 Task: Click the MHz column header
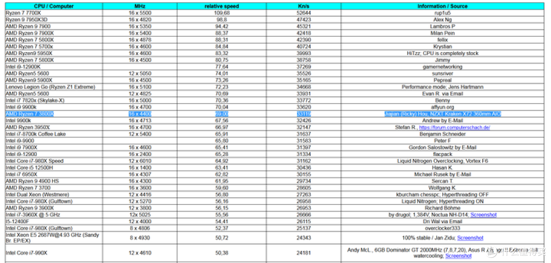[139, 6]
